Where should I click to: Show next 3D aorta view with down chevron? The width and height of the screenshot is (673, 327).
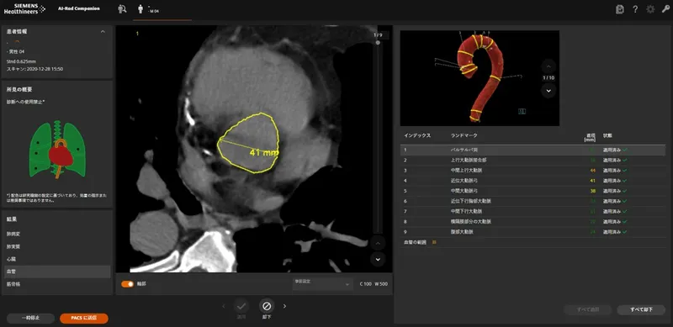[548, 91]
